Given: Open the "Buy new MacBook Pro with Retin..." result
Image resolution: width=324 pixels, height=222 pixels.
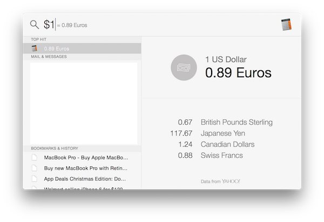Looking at the screenshot, I should tap(86, 168).
